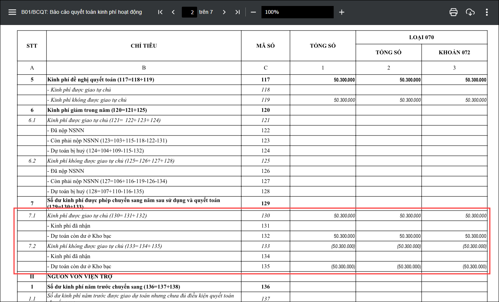Select the CHỈ TIÊU column header
Screen dimensions: 499x302
(144, 46)
